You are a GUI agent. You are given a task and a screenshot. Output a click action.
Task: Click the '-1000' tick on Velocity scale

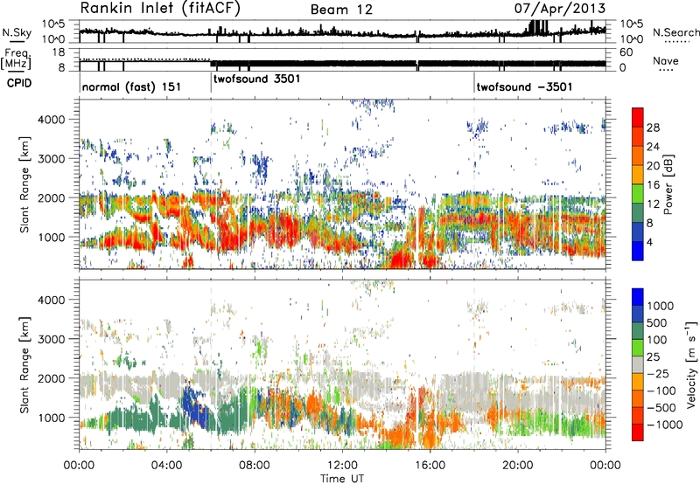[664, 425]
